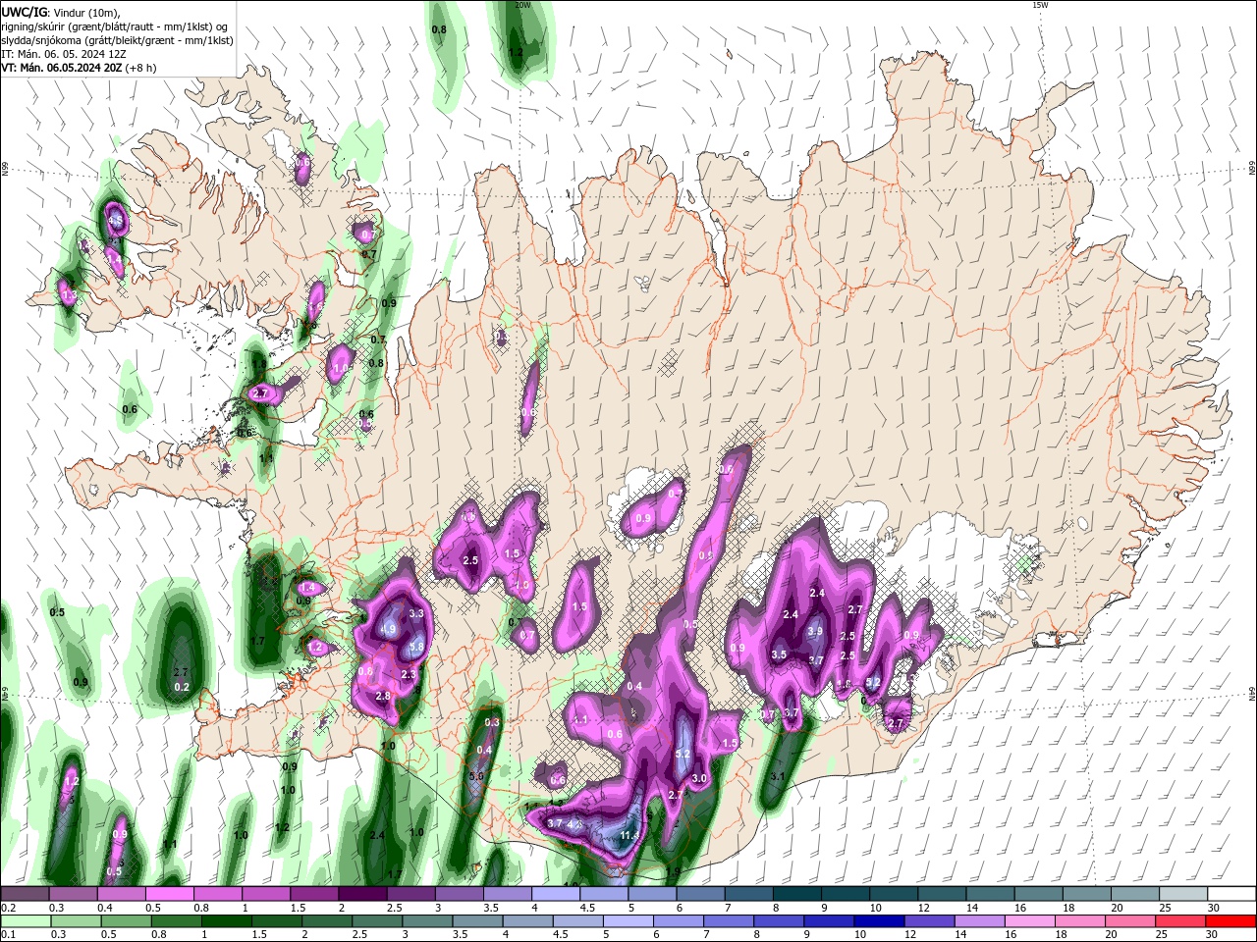Click the '5.0' rainfall value
Screen dimensions: 1257x942
[476, 776]
